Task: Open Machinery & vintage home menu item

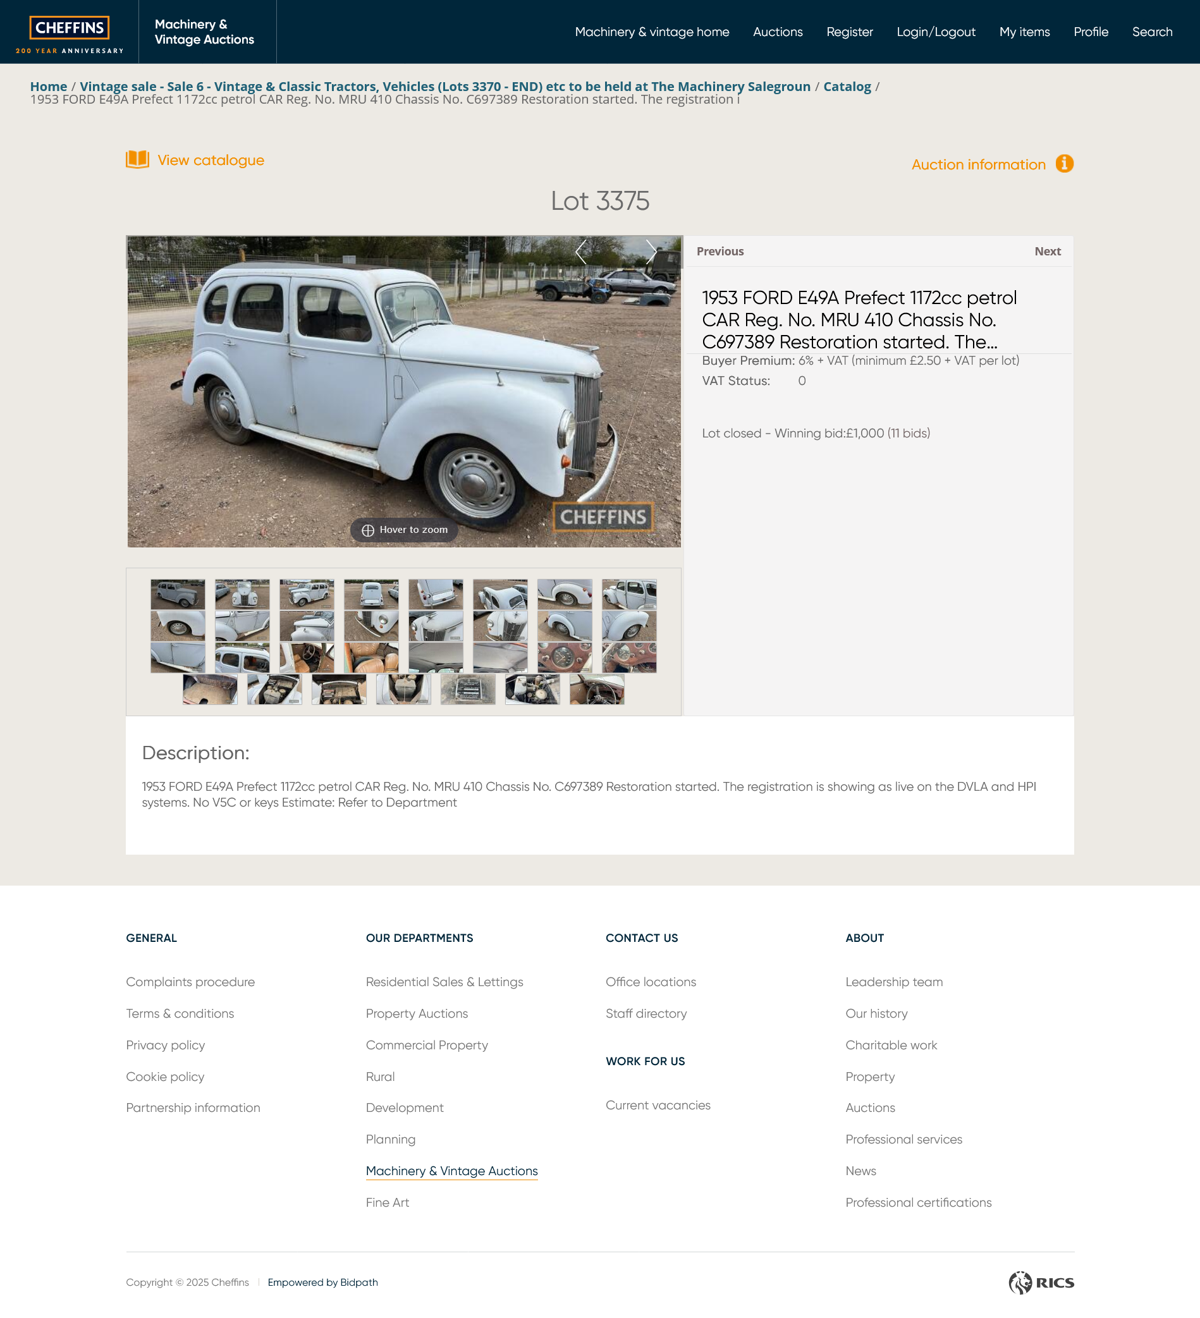Action: (x=652, y=32)
